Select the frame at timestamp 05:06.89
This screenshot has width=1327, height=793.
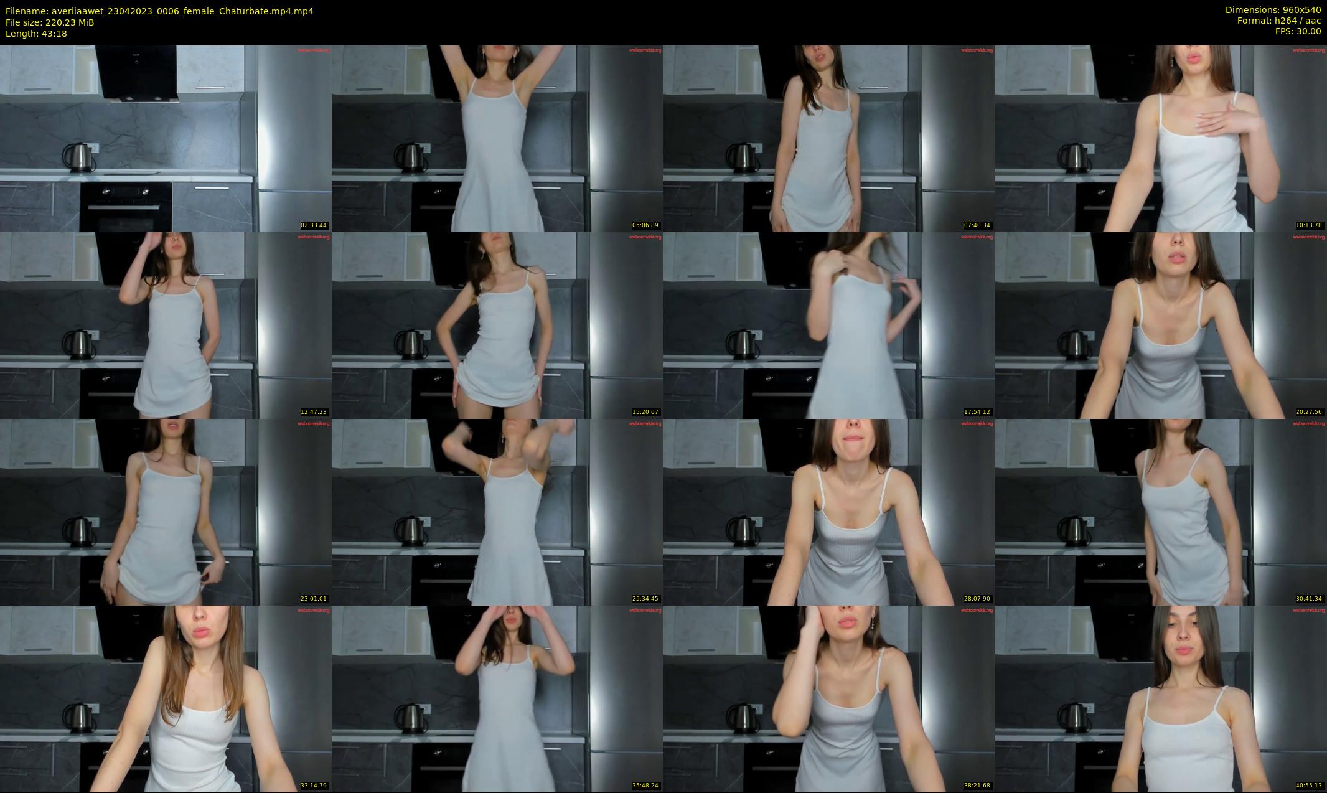(497, 138)
